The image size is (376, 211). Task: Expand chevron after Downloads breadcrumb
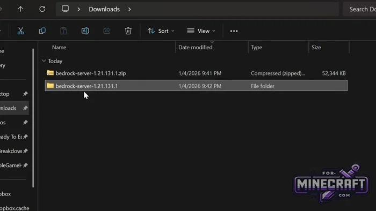[x=129, y=9]
